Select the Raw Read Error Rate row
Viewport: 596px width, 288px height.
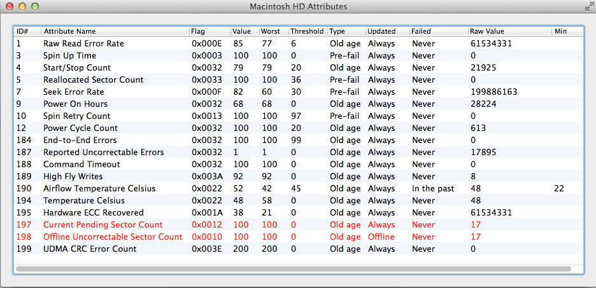point(299,44)
